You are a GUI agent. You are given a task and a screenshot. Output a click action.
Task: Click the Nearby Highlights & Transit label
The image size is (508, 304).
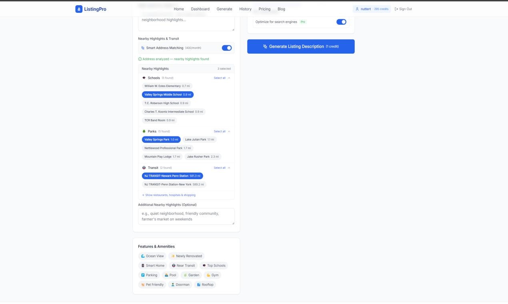point(158,39)
